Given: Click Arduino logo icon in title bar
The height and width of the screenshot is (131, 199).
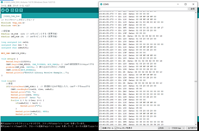Looking at the screenshot, I should tap(2, 2).
